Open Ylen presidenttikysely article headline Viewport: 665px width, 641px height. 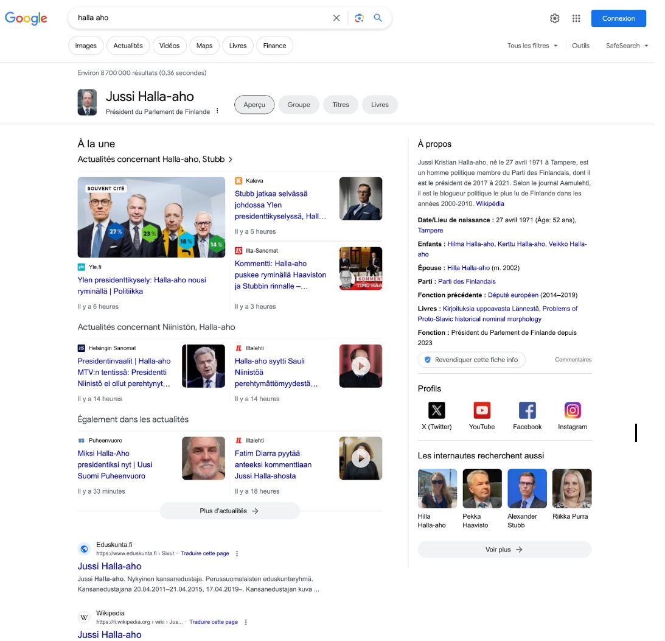(x=142, y=285)
